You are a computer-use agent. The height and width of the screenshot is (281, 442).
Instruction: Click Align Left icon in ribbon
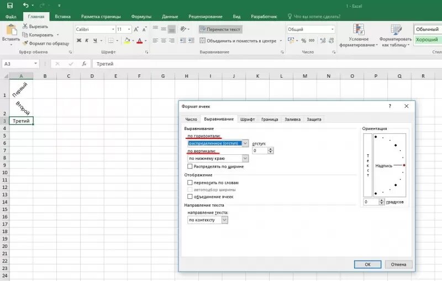click(x=155, y=41)
